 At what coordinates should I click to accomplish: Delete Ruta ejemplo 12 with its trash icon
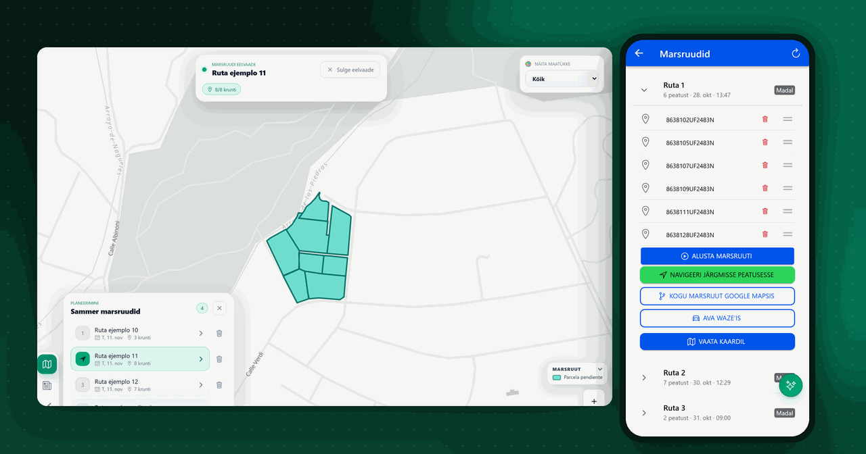[219, 384]
